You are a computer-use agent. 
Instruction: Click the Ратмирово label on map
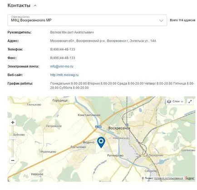(x=115, y=156)
